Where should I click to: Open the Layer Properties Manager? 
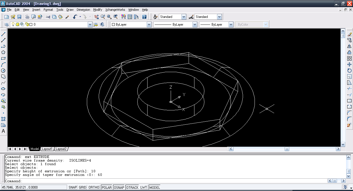coord(7,24)
